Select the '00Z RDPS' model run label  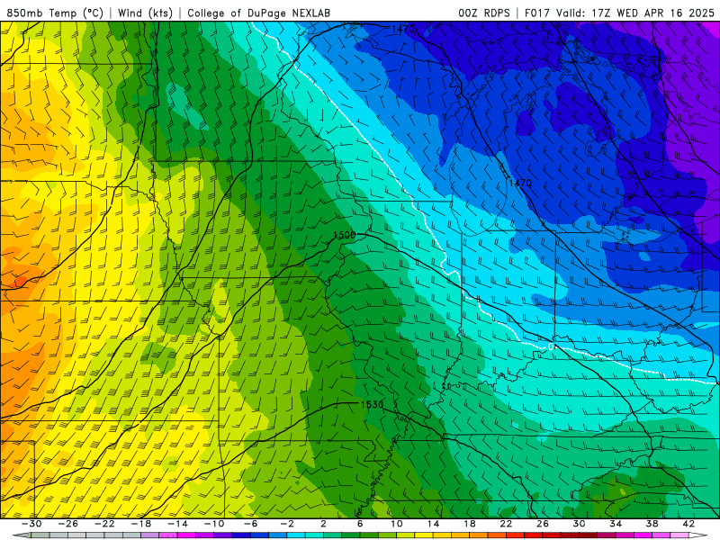(x=484, y=13)
